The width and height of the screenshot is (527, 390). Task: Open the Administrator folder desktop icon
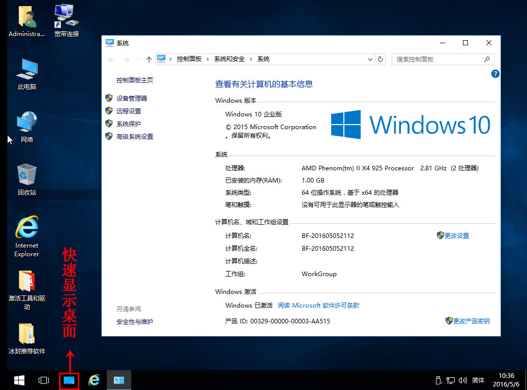pos(26,20)
